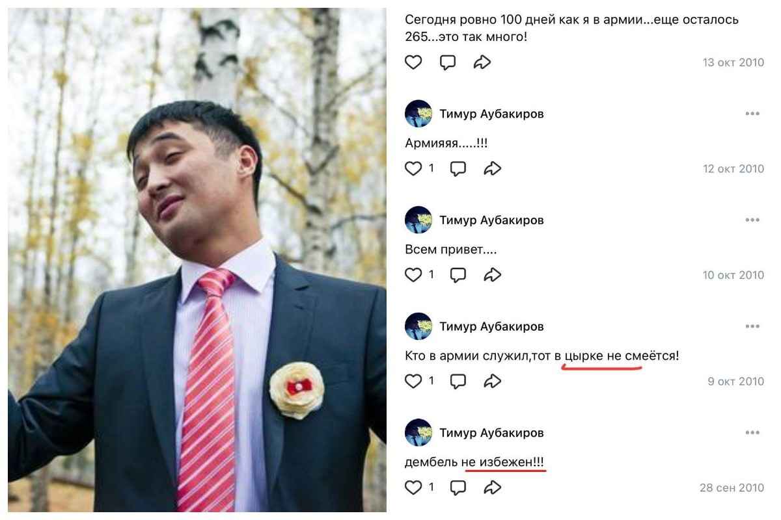This screenshot has height=520, width=781.
Task: Open the man in suit photo
Action: 197,260
